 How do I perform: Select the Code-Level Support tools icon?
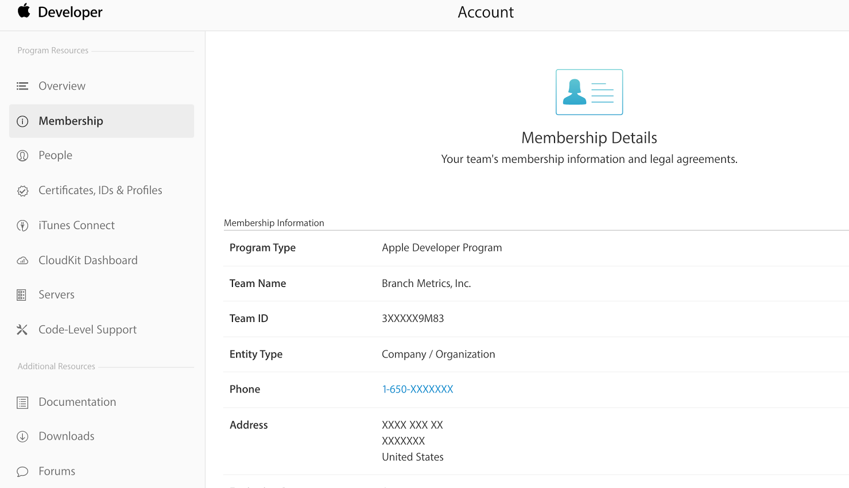coord(22,329)
